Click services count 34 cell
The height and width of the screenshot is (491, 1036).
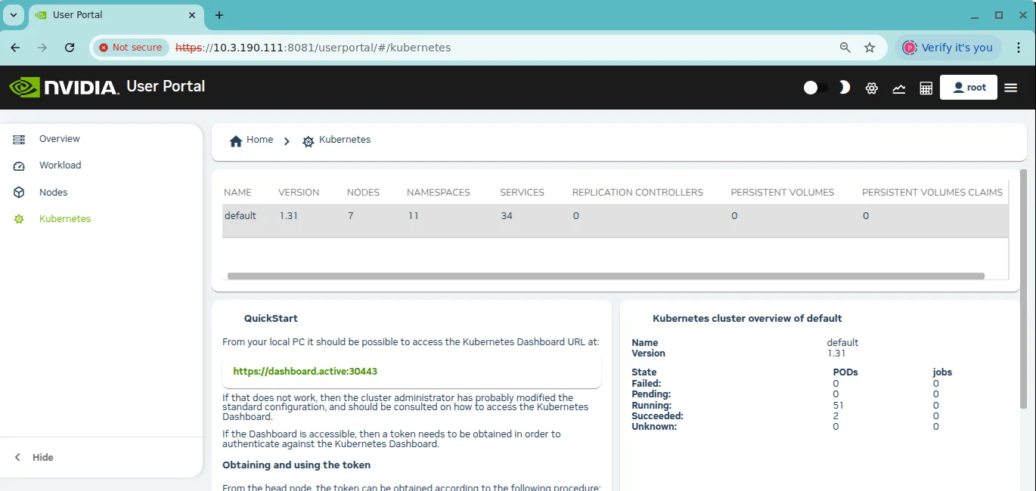tap(507, 216)
